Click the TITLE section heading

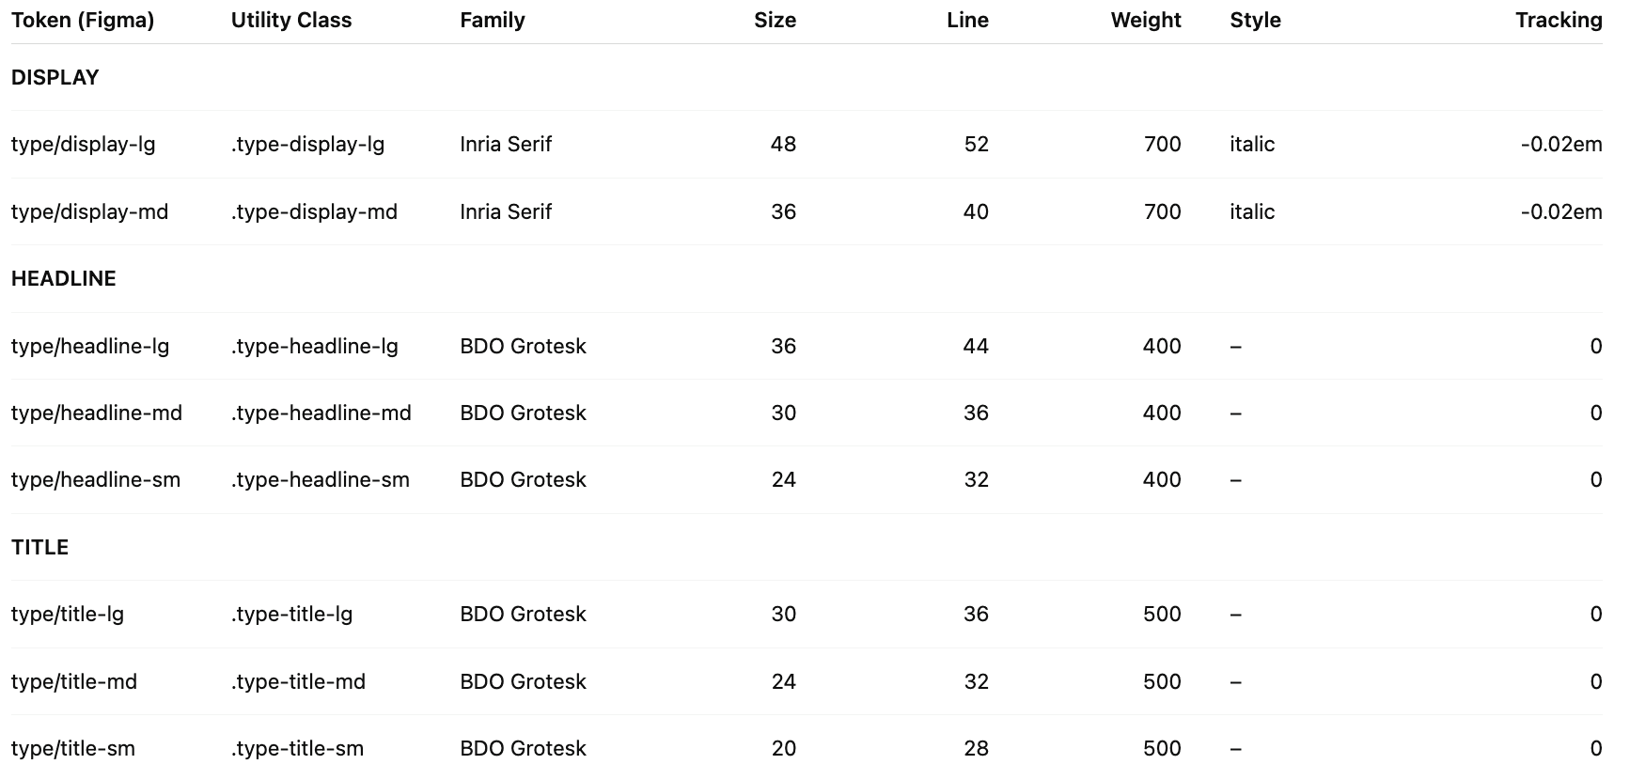point(39,548)
